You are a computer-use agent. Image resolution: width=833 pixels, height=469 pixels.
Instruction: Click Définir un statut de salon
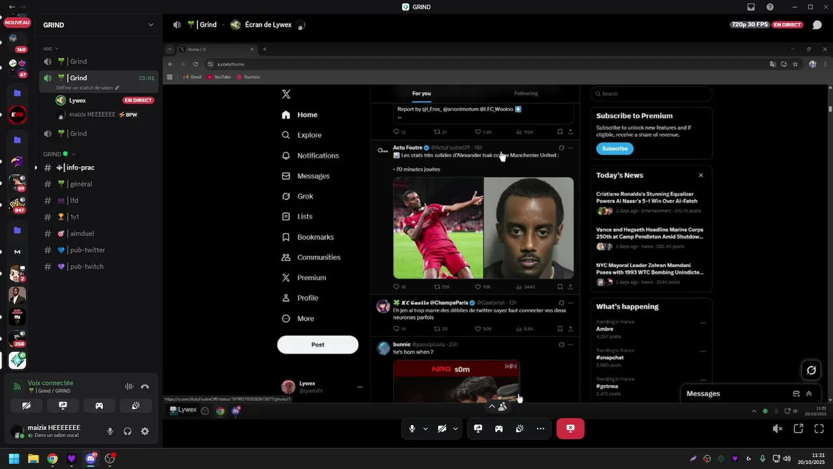(88, 87)
